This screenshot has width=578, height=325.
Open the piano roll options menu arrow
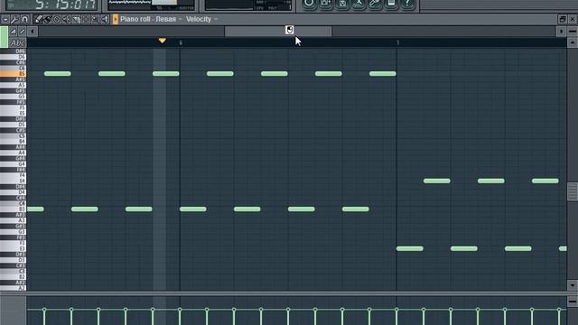[x=5, y=19]
